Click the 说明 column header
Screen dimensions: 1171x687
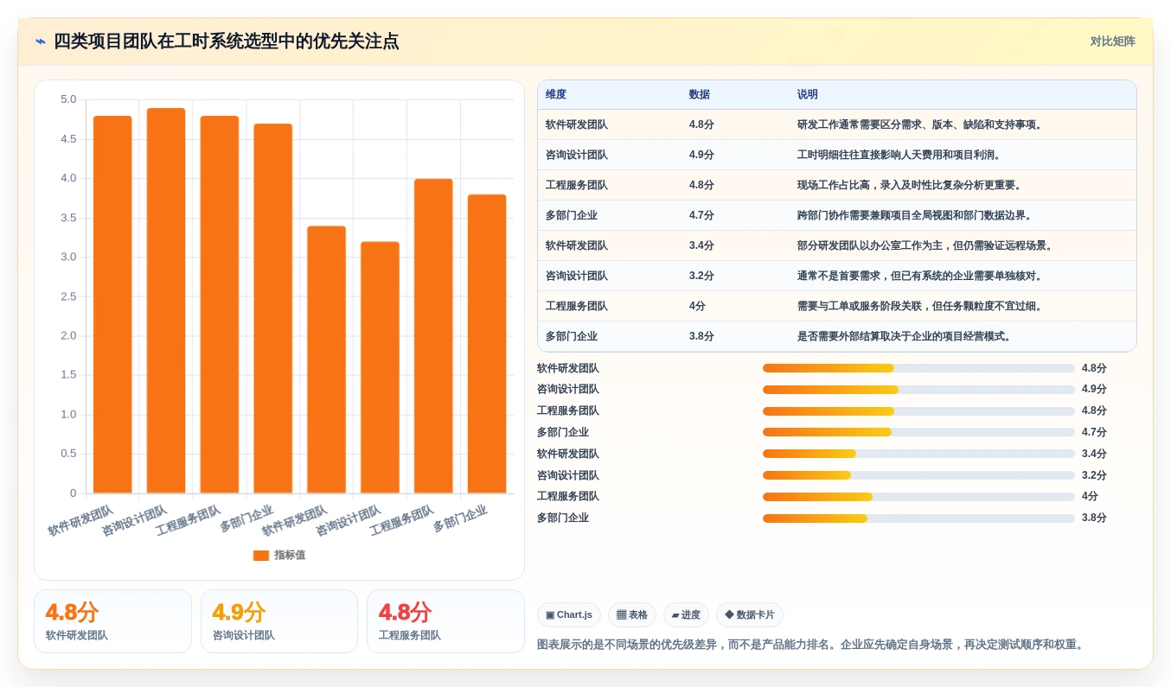coord(808,94)
